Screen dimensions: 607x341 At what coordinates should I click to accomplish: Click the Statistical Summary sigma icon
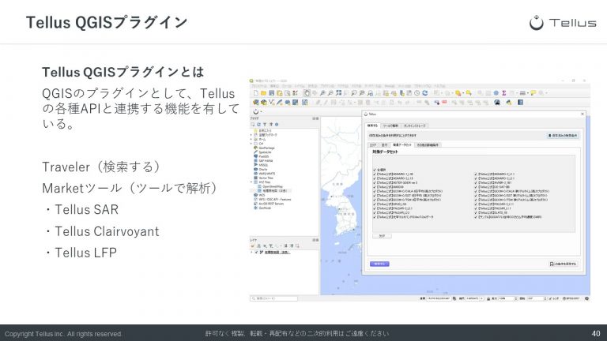pos(504,93)
